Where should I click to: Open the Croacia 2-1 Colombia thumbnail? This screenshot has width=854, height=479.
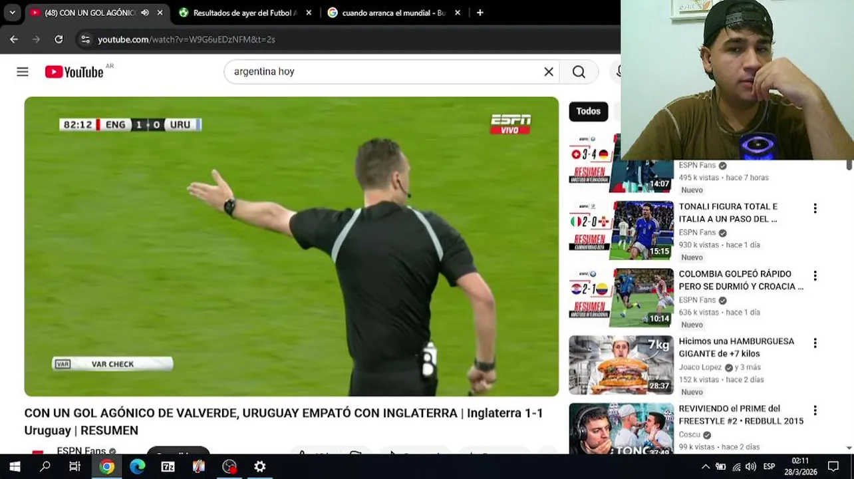pos(621,297)
